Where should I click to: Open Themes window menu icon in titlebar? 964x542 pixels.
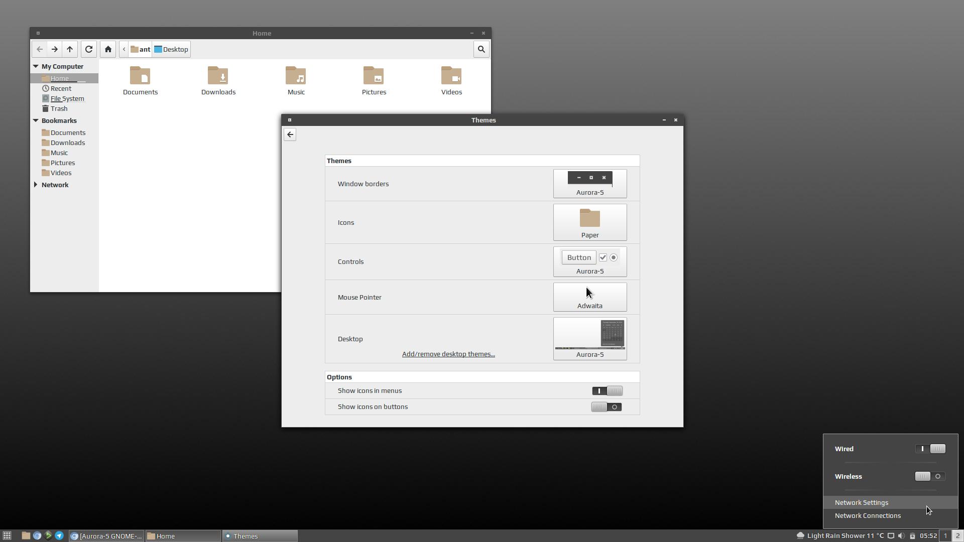tap(290, 120)
